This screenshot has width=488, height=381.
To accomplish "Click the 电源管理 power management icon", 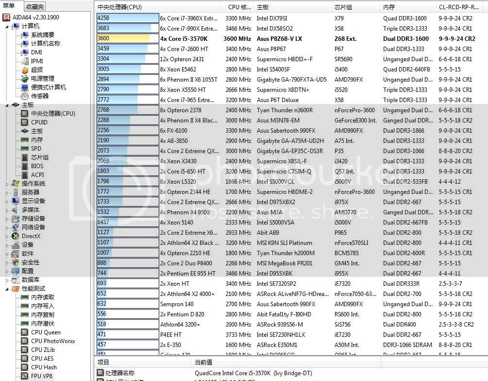I will [24, 78].
